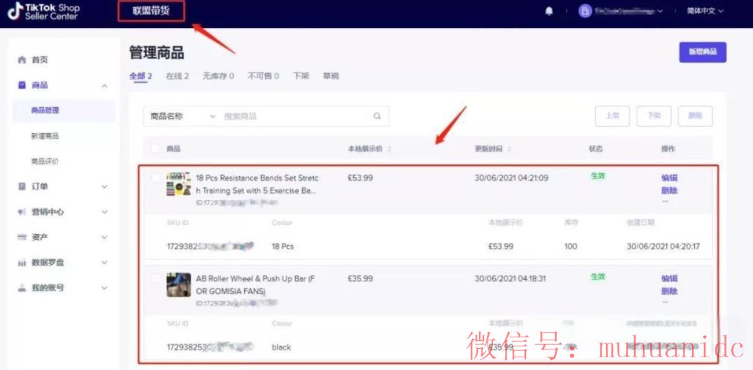Click 编辑 for the Resistance Bands Set
This screenshot has width=753, height=370.
pyautogui.click(x=669, y=178)
